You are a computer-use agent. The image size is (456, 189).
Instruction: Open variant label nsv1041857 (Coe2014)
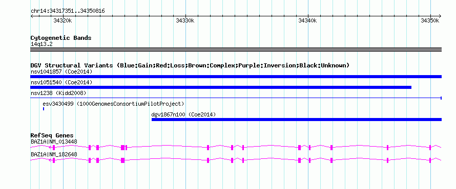click(61, 72)
